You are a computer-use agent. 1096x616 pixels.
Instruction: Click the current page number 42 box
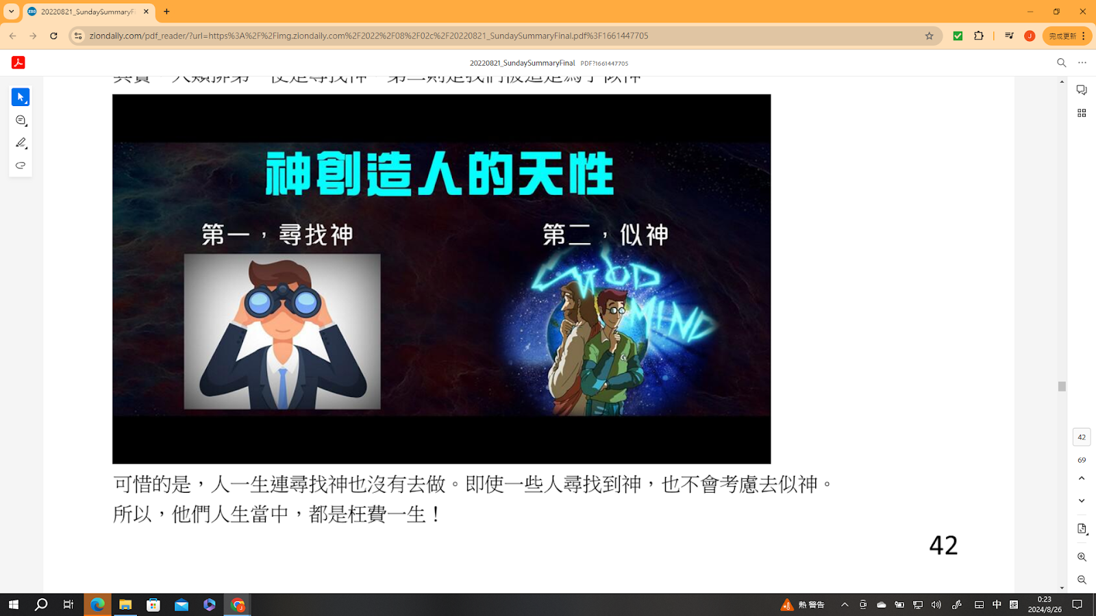pyautogui.click(x=1082, y=437)
